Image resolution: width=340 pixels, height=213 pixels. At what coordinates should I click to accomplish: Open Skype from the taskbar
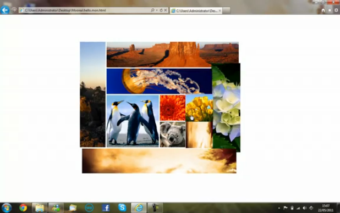[122, 208]
